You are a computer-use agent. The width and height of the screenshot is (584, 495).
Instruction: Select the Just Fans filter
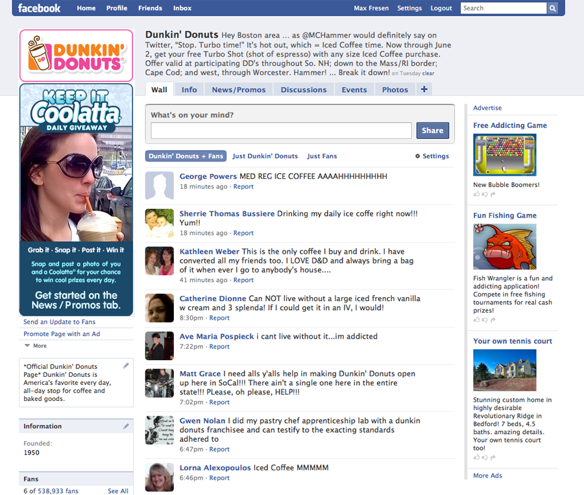[322, 156]
